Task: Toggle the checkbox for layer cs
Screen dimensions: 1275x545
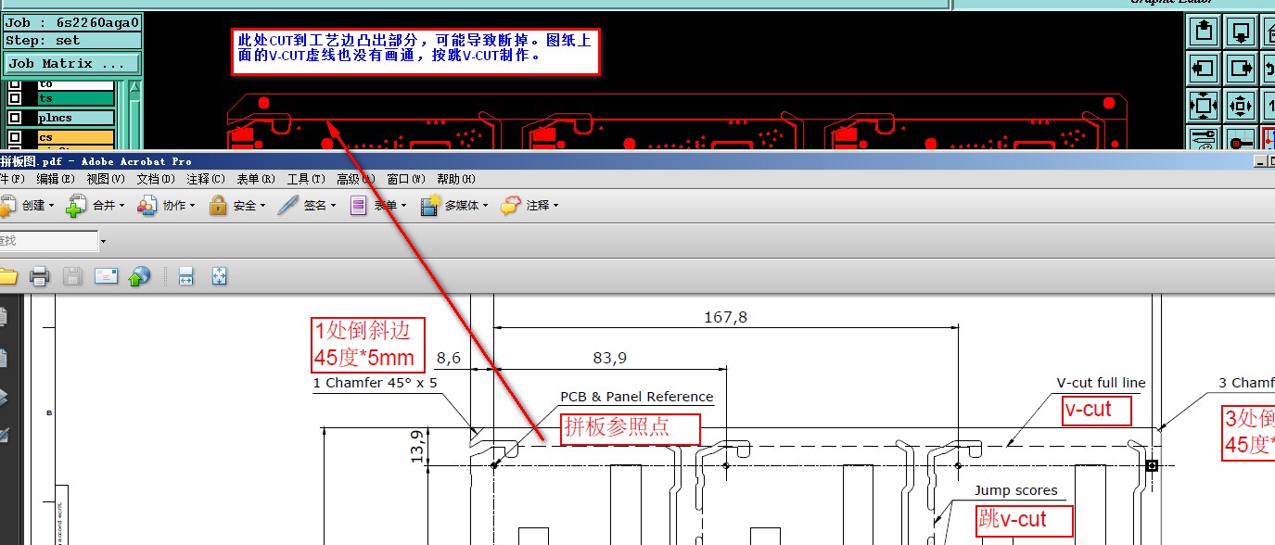Action: [14, 137]
